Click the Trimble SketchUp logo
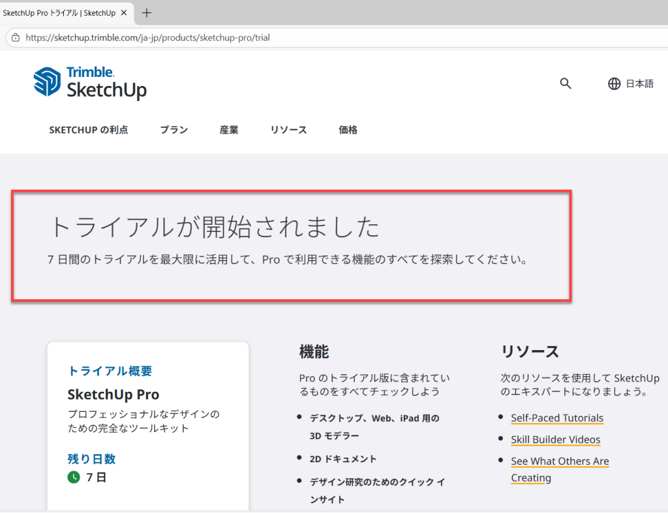Screen dimensions: 668x513 pyautogui.click(x=90, y=83)
